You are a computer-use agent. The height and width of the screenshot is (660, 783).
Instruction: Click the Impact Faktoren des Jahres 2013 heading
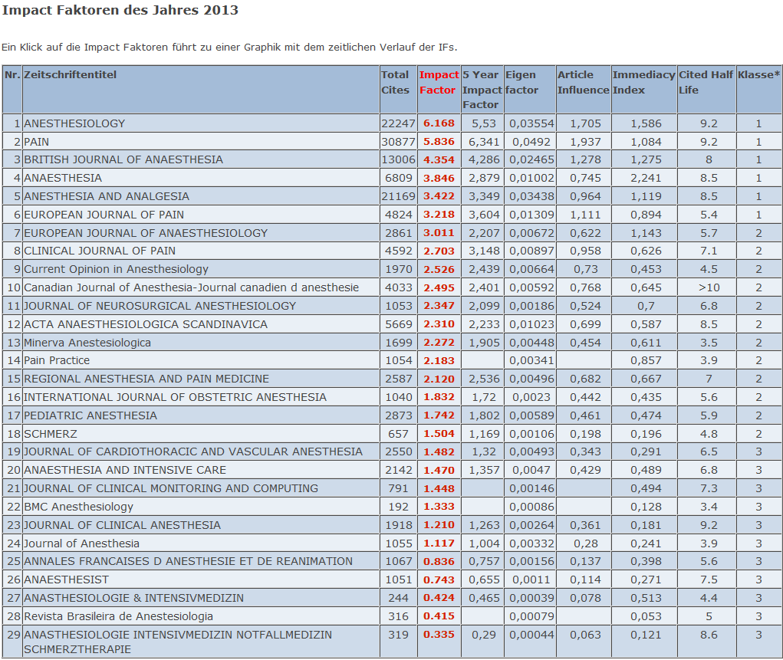(x=120, y=11)
